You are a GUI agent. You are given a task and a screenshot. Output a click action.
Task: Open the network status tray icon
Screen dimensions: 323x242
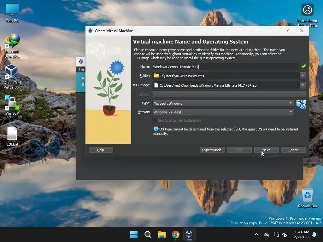276,234
